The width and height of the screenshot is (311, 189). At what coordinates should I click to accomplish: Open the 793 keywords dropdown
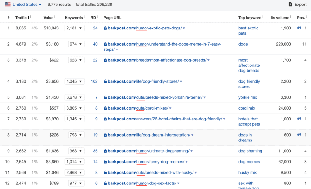(76, 135)
